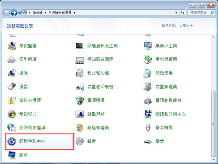Open recent pages dropdown next to Forward button
This screenshot has width=218, height=164.
tap(20, 13)
